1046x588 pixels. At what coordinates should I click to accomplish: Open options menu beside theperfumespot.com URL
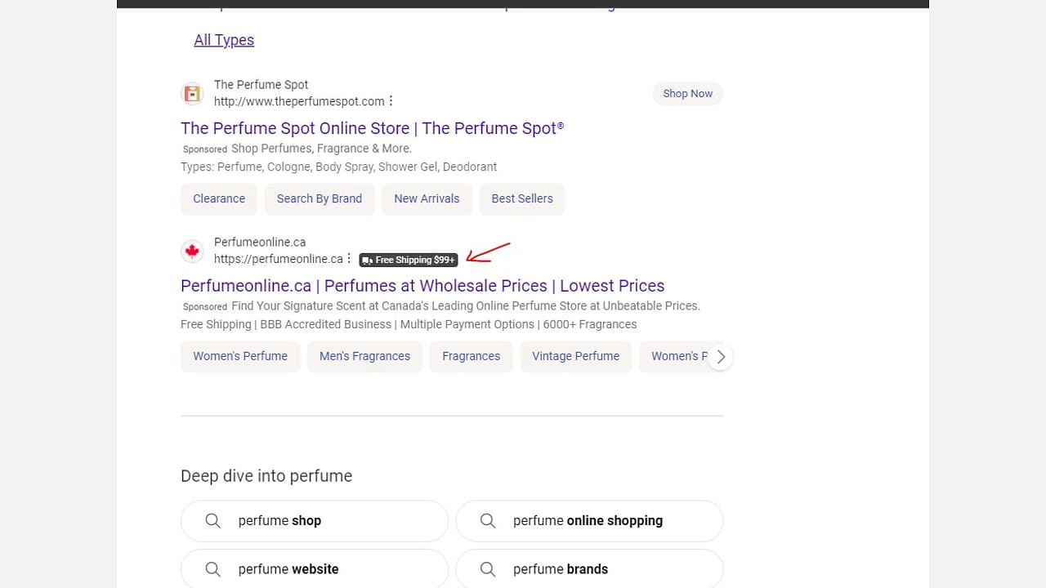[x=391, y=101]
